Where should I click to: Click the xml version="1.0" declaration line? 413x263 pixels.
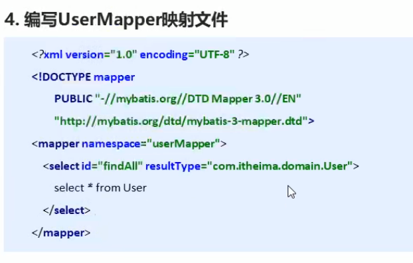(x=140, y=54)
